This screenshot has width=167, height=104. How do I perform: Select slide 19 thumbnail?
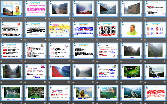click(x=108, y=51)
